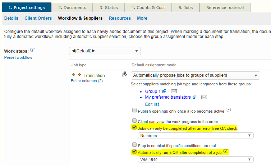Check Client can view the work progress
The image size is (271, 165).
point(134,121)
